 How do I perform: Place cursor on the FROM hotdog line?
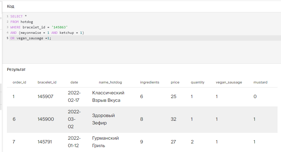coord(22,22)
